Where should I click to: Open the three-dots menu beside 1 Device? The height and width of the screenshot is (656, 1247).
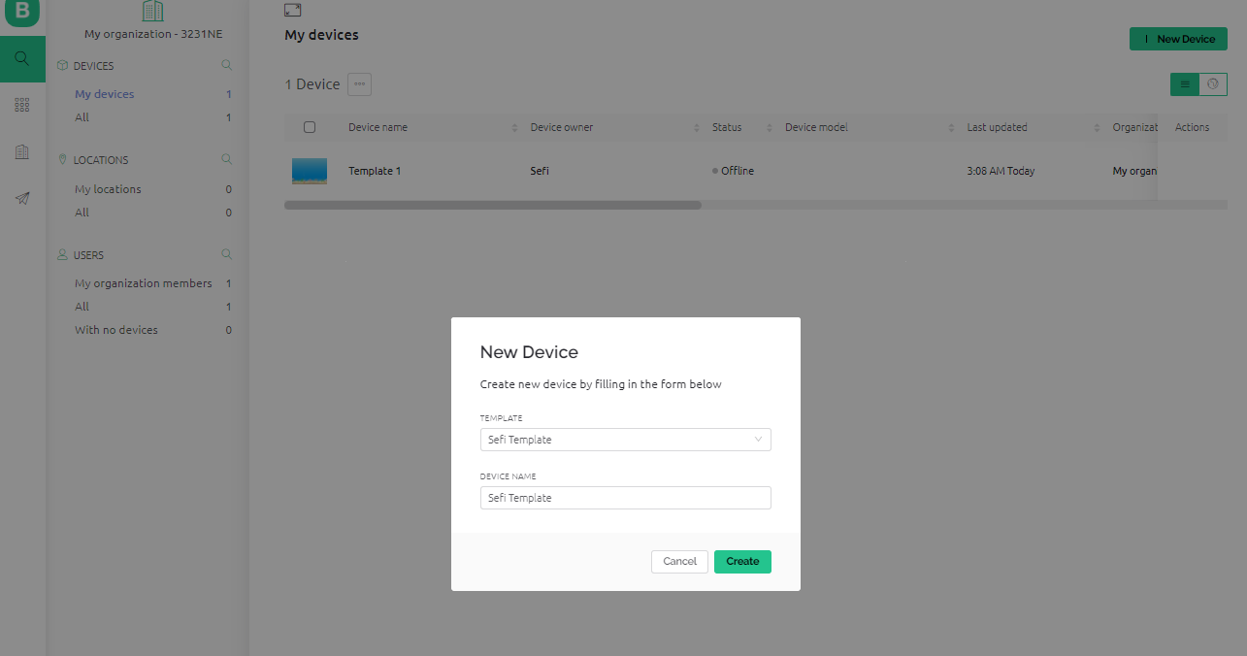click(x=359, y=84)
